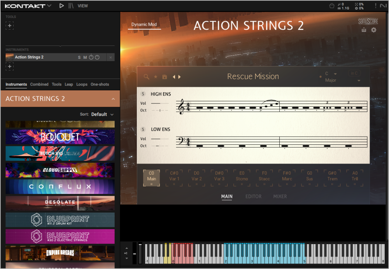This screenshot has width=389, height=269.
Task: Switch to the Combined browser tab
Action: click(x=39, y=84)
